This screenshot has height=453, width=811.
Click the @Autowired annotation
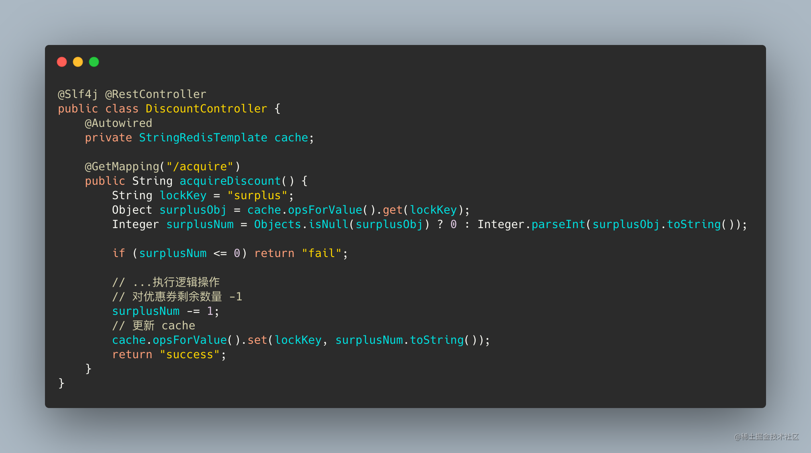[x=118, y=123]
